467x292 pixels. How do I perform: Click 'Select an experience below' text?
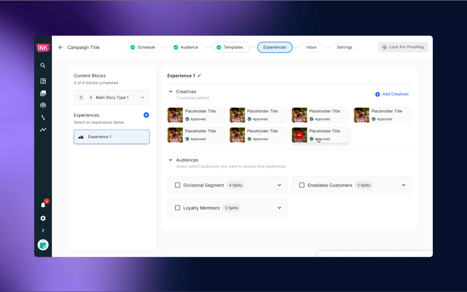(x=99, y=122)
